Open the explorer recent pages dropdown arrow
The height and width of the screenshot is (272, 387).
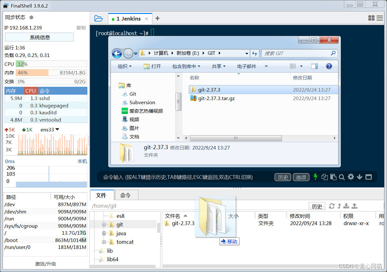click(136, 54)
